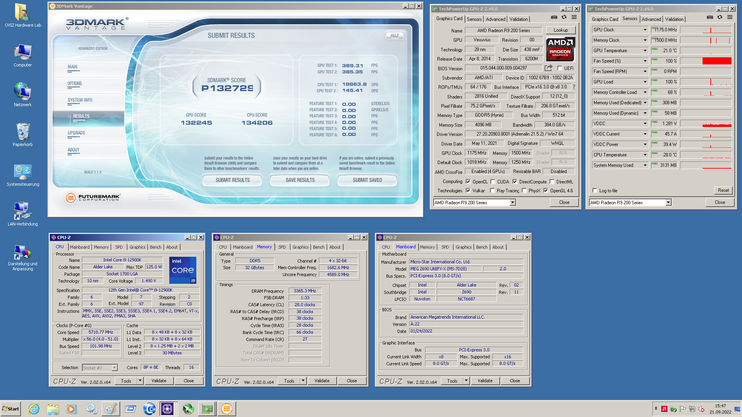Image resolution: width=742 pixels, height=417 pixels.
Task: Click GPU-Z refresh icon in first window
Action: [564, 17]
